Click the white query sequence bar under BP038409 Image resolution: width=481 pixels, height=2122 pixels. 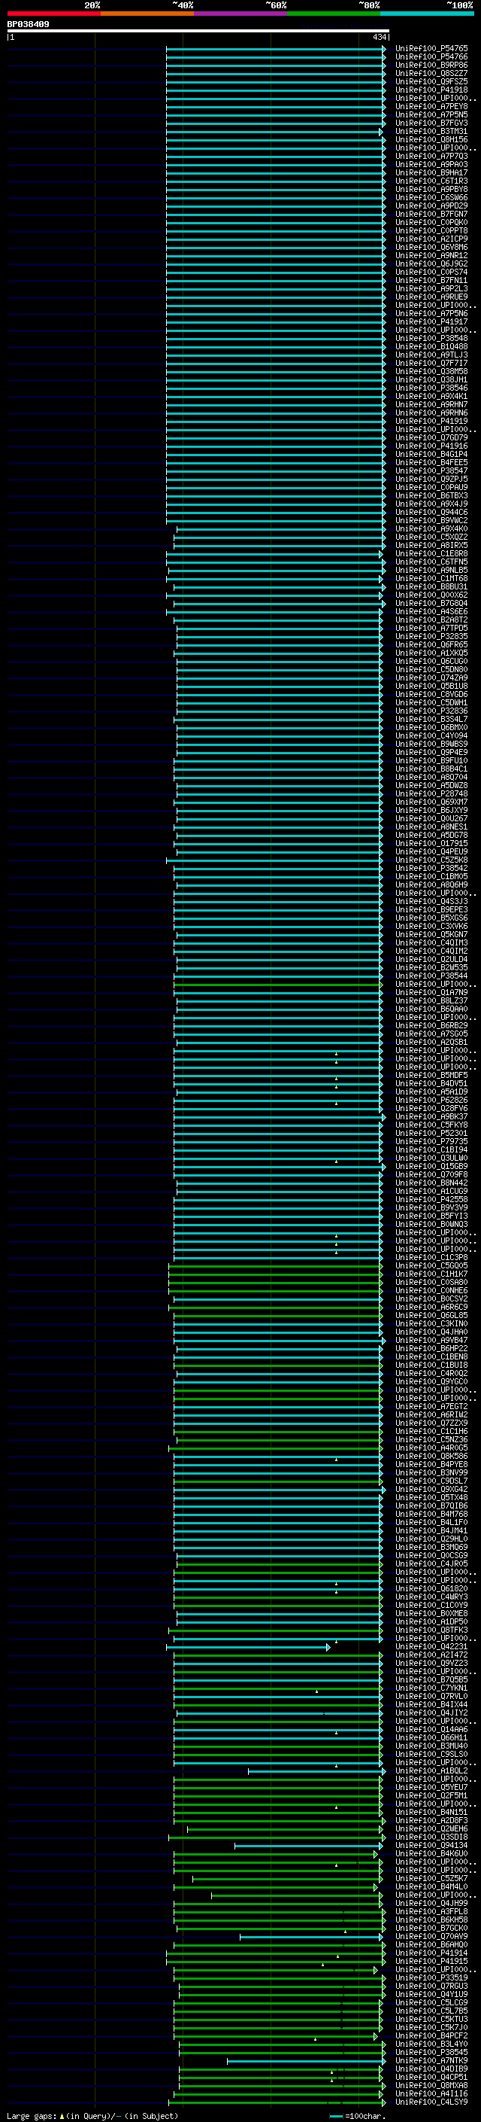pos(198,30)
